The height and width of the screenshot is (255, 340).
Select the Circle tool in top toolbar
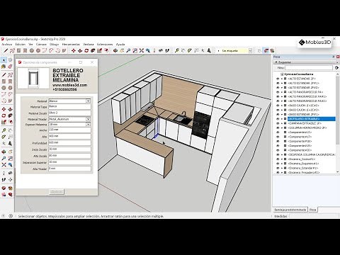pyautogui.click(x=31, y=50)
